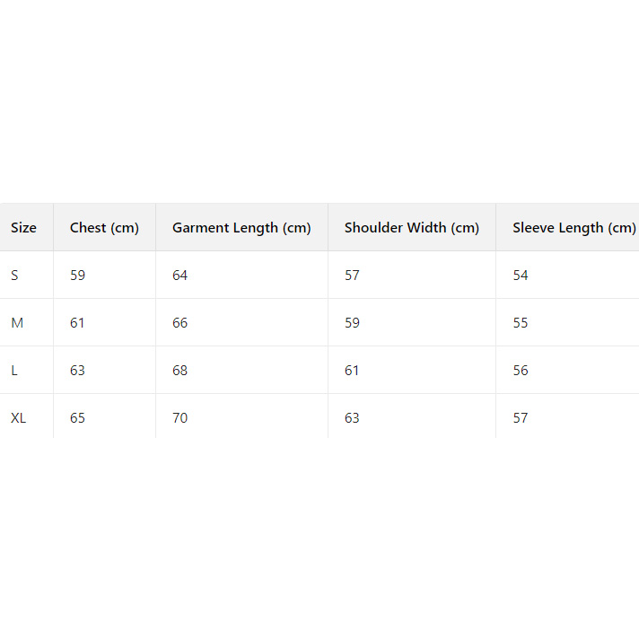Select the M size row label

pyautogui.click(x=15, y=323)
